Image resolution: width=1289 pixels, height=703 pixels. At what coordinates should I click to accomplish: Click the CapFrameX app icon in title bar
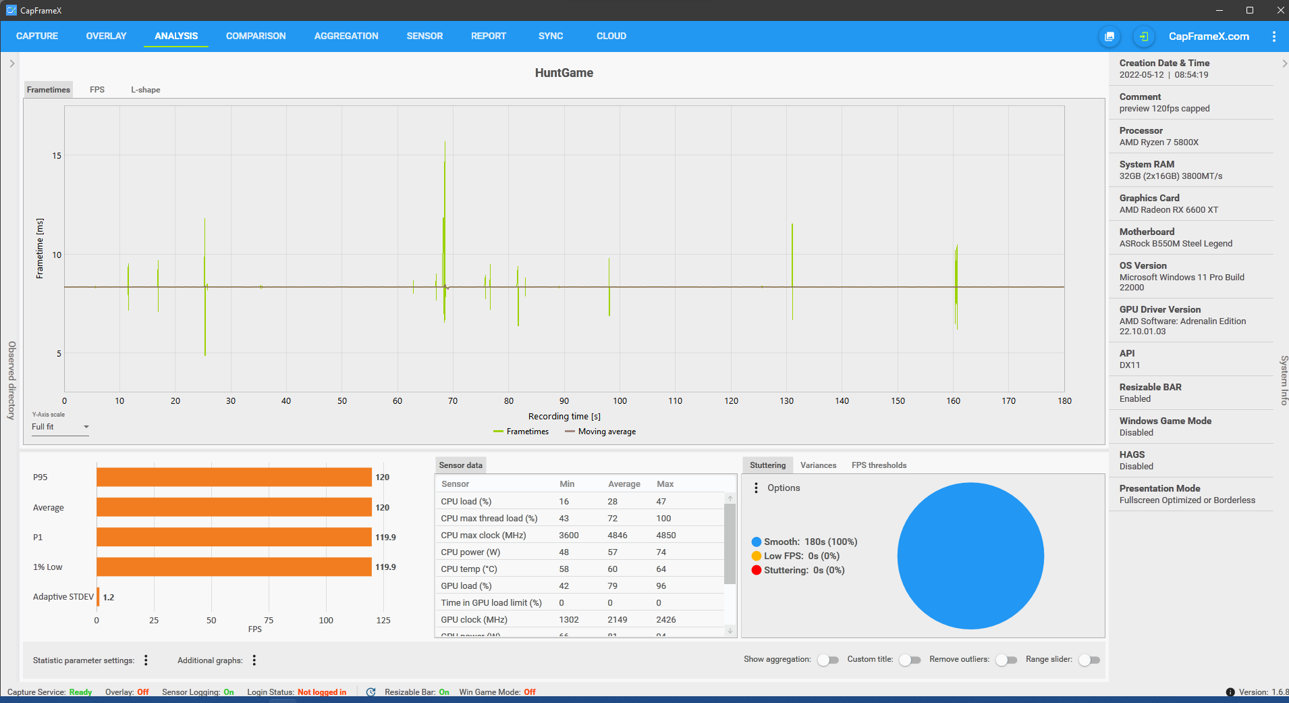pos(11,10)
